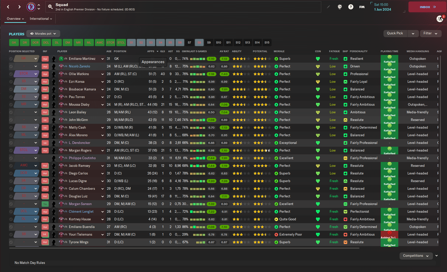This screenshot has width=447, height=272.
Task: Toggle selection tick for Ezri Konsa
Action: click(11, 82)
